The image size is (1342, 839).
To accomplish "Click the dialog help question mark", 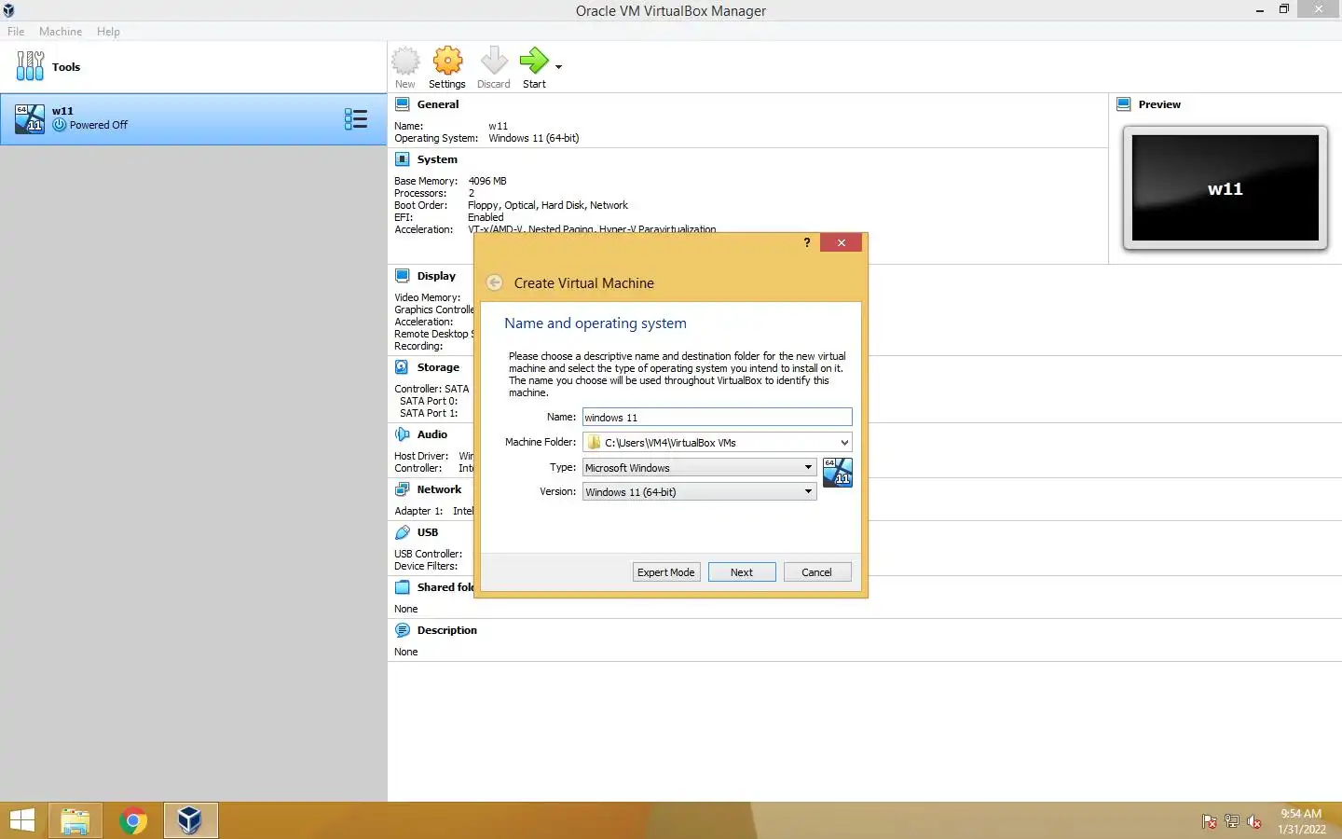I will coord(807,242).
